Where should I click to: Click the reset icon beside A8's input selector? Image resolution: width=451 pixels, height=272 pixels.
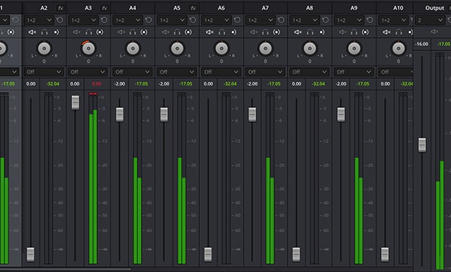point(325,20)
